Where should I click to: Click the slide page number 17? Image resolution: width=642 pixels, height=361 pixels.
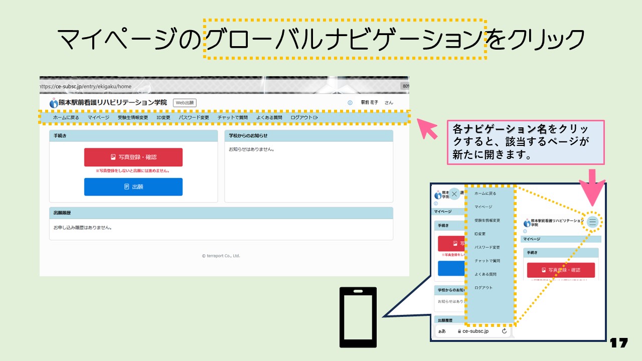coord(619,343)
